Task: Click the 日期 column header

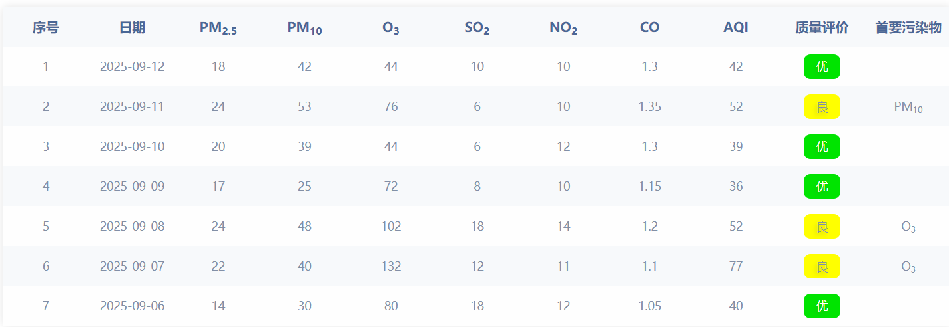Action: 132,27
